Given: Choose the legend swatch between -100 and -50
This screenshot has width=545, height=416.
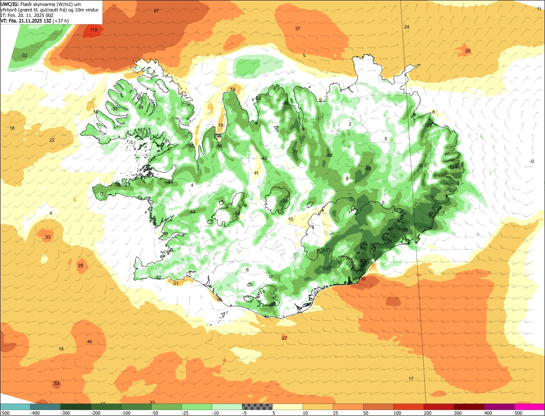Looking at the screenshot, I should click(x=136, y=407).
